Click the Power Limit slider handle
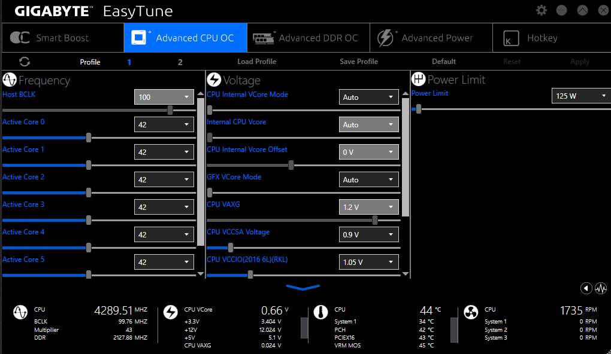 coord(419,109)
